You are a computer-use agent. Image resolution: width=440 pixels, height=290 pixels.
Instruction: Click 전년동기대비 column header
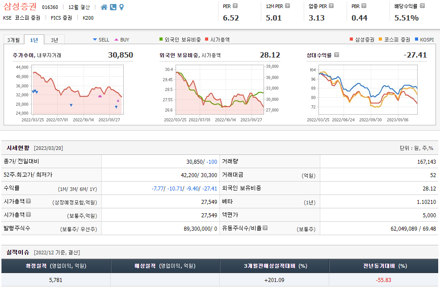pyautogui.click(x=384, y=265)
